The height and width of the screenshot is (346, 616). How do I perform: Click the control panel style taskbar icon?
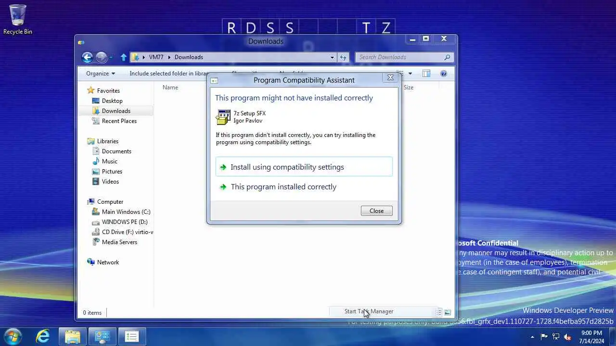(x=102, y=336)
